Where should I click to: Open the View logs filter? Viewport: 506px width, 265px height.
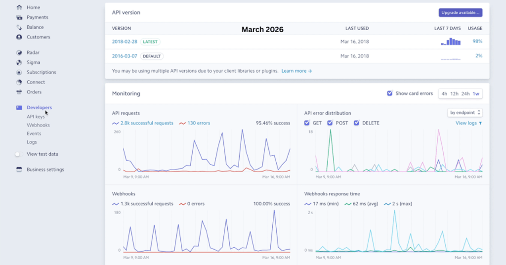pos(468,123)
